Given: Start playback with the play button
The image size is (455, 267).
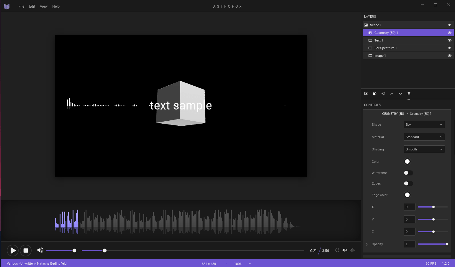Looking at the screenshot, I should coord(13,251).
